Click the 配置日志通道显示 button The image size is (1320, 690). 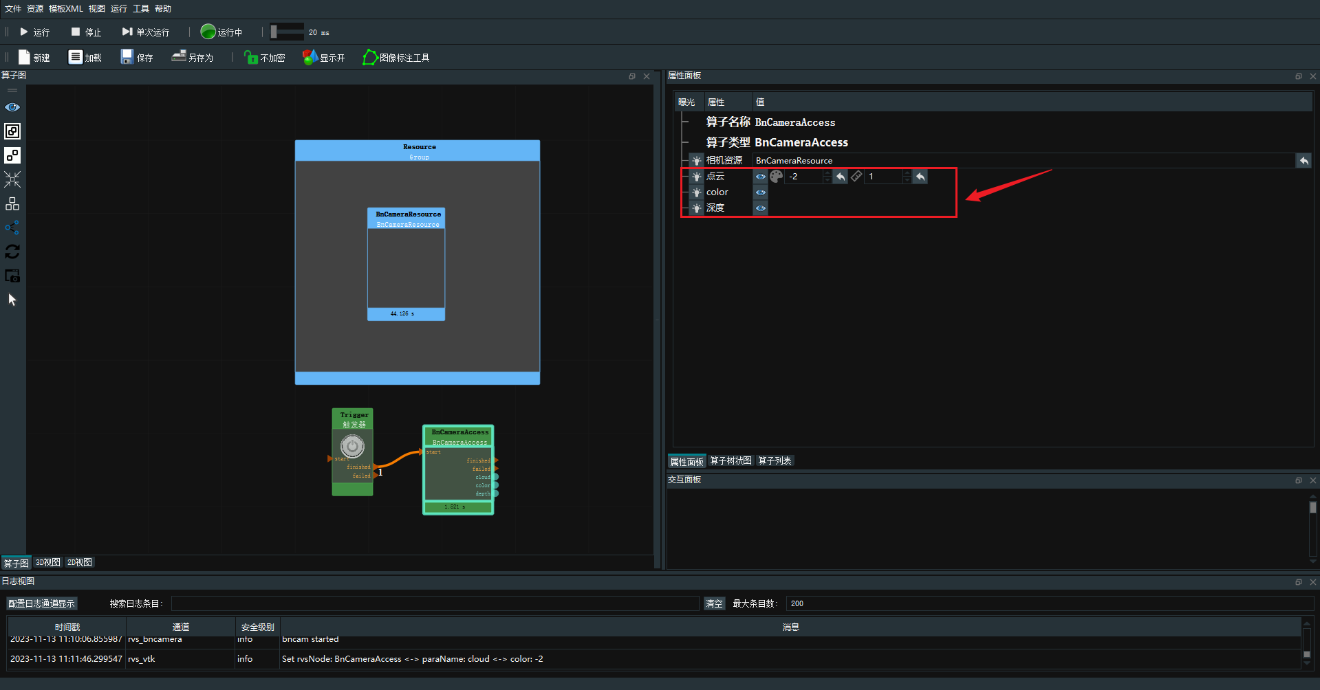pos(41,603)
